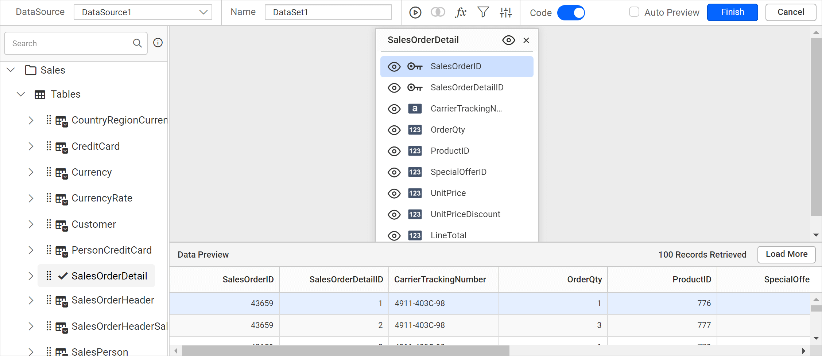Viewport: 822px width, 356px height.
Task: Run the query with the play icon
Action: pos(415,12)
